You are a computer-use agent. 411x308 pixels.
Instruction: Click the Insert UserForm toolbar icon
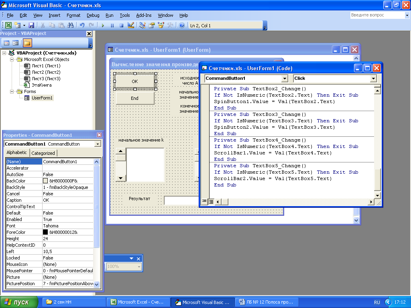18,25
